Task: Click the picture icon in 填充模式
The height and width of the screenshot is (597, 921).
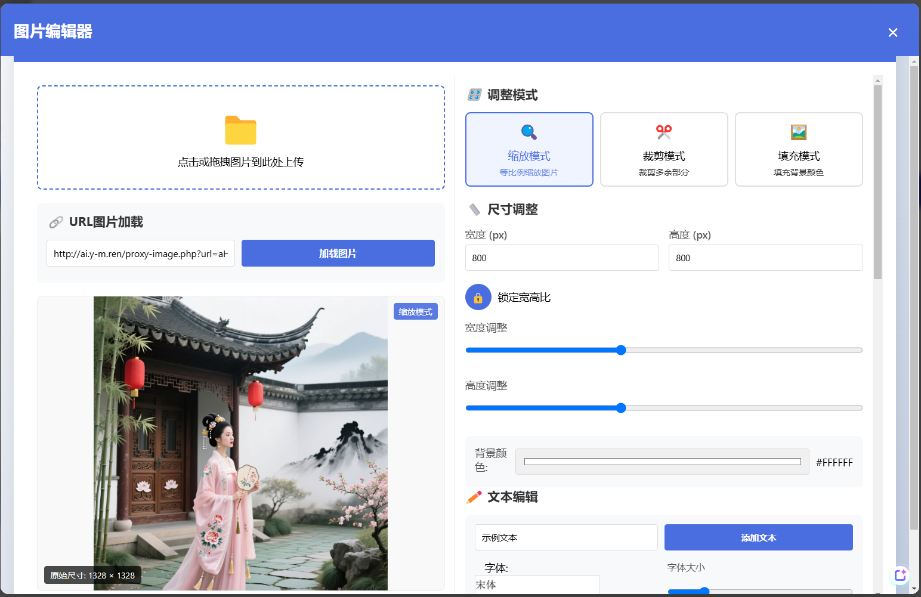Action: 798,132
